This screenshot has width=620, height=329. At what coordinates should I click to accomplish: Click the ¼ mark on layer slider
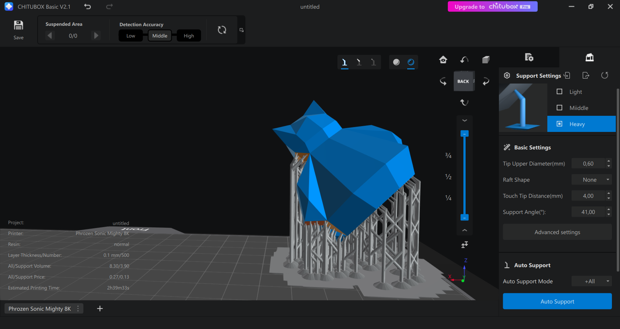click(448, 198)
